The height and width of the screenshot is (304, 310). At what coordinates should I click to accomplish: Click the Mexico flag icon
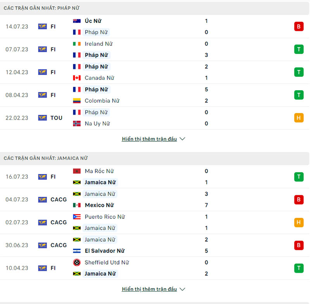(x=77, y=205)
